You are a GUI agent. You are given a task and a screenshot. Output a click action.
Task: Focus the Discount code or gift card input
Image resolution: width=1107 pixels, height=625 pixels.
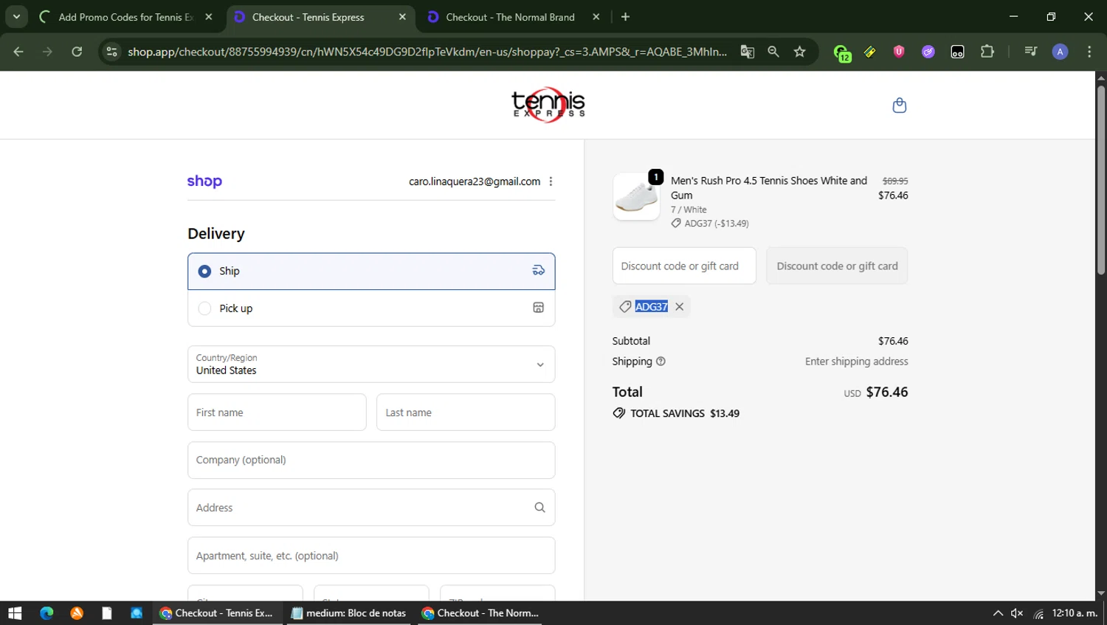[x=684, y=266]
